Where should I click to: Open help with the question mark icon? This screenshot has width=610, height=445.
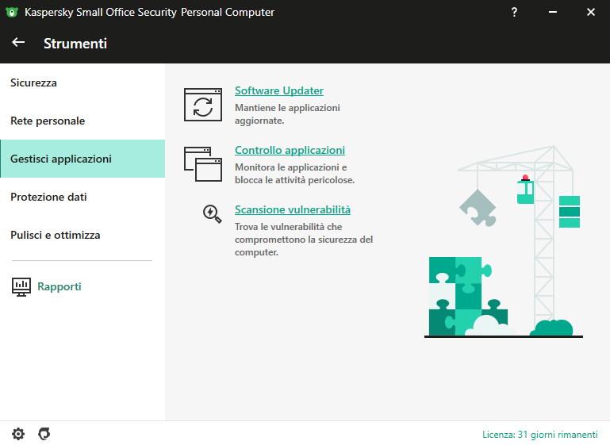coord(514,12)
